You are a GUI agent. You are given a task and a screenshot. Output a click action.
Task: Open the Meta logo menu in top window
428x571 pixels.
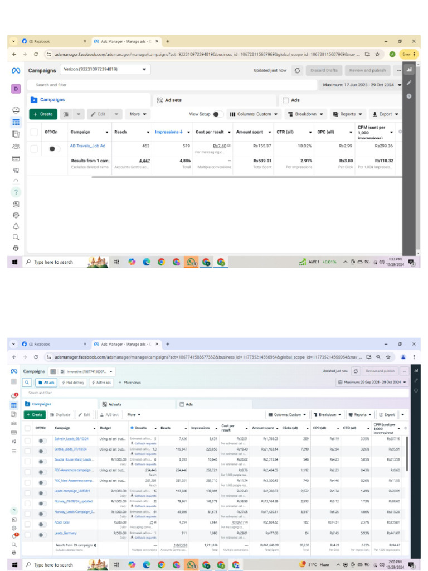(x=16, y=71)
